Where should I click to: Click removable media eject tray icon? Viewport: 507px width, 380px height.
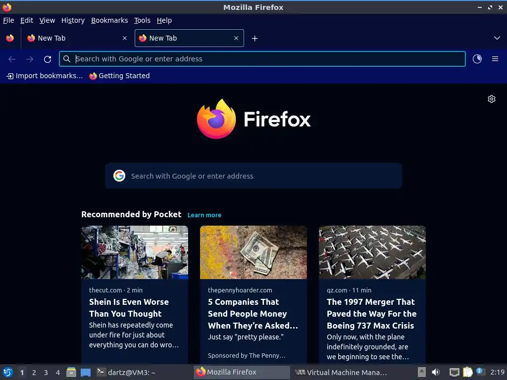pos(422,372)
